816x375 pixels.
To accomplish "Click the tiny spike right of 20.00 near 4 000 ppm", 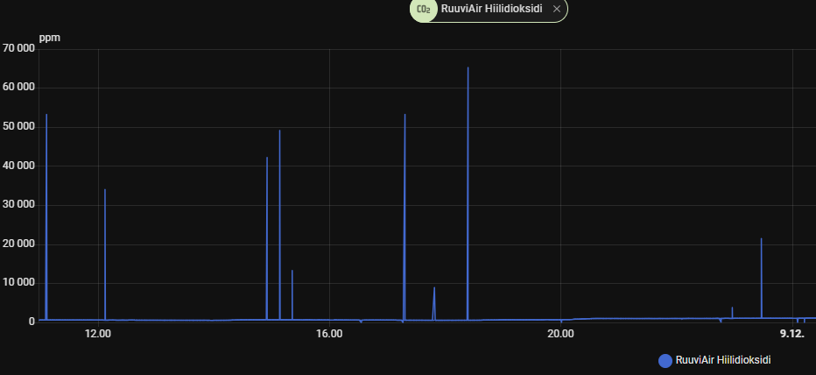I will coord(732,308).
